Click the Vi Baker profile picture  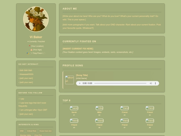coord(36,19)
